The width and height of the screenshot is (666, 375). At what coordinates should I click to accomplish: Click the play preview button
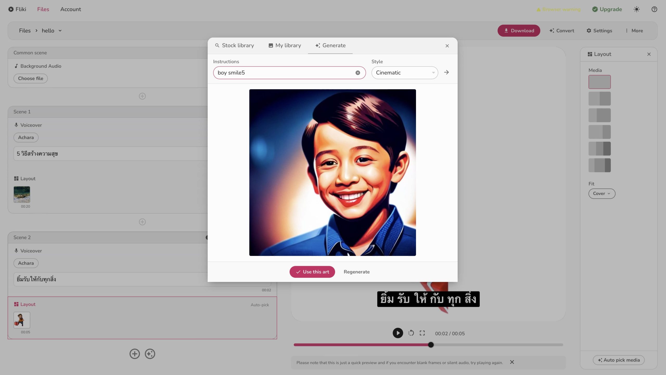click(398, 333)
